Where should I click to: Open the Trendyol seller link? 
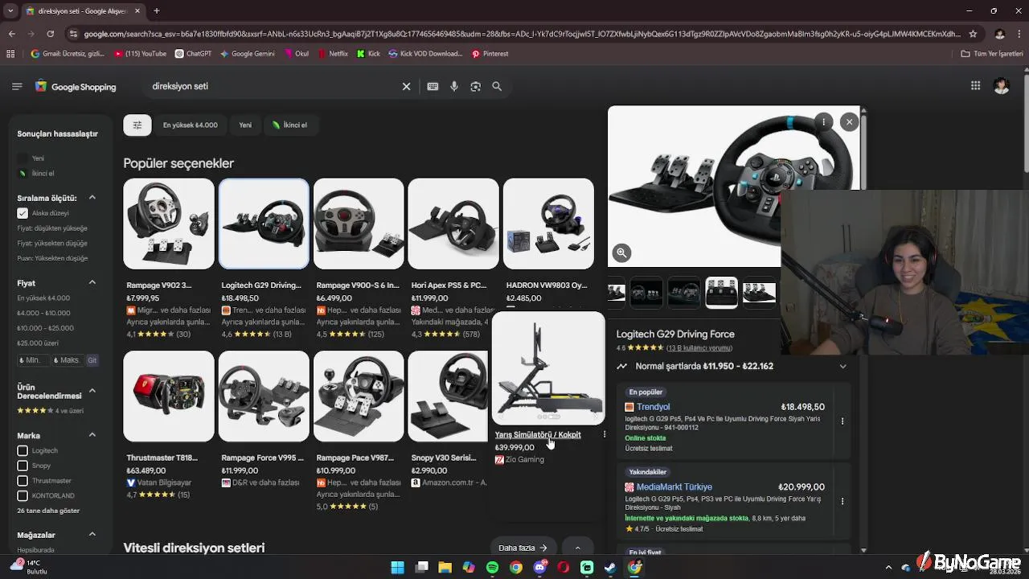[x=653, y=407]
